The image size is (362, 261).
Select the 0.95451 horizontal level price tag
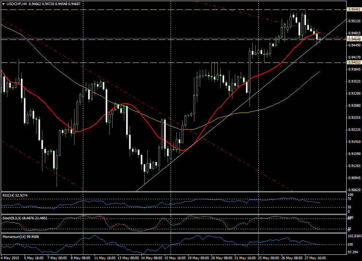coord(354,9)
